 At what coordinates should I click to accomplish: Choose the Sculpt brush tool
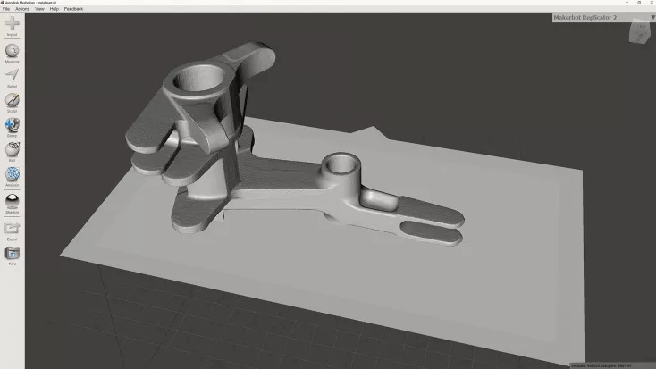coord(13,100)
